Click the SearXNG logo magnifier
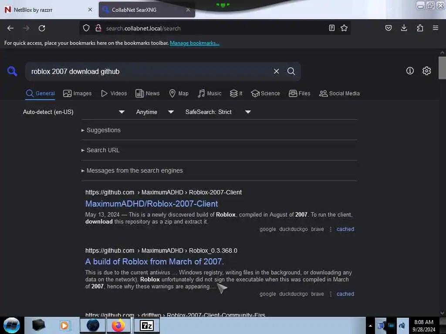The image size is (446, 334). point(12,71)
